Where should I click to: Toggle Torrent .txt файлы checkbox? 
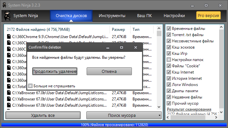(x=169, y=34)
